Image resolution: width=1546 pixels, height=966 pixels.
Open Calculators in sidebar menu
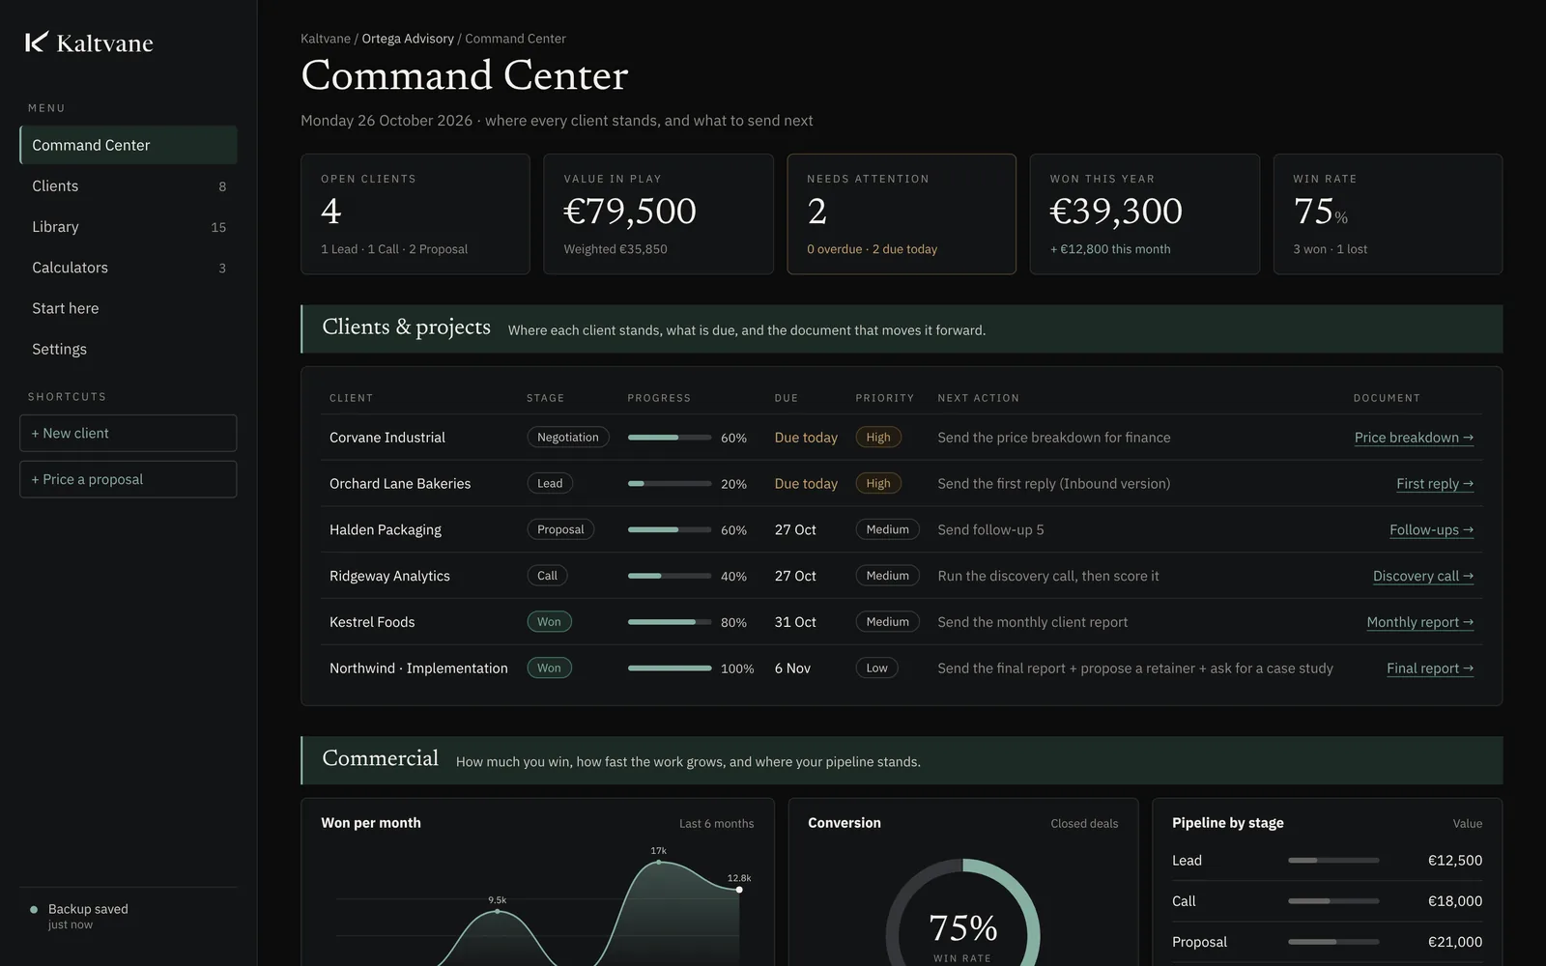(129, 268)
